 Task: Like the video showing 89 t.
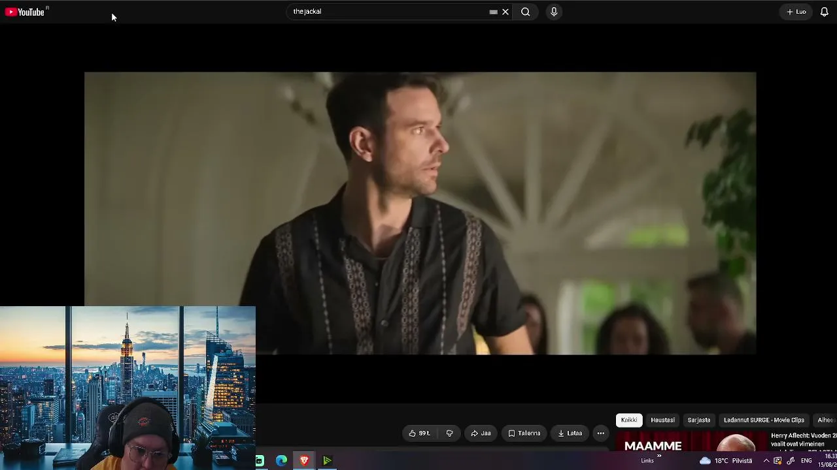click(420, 433)
